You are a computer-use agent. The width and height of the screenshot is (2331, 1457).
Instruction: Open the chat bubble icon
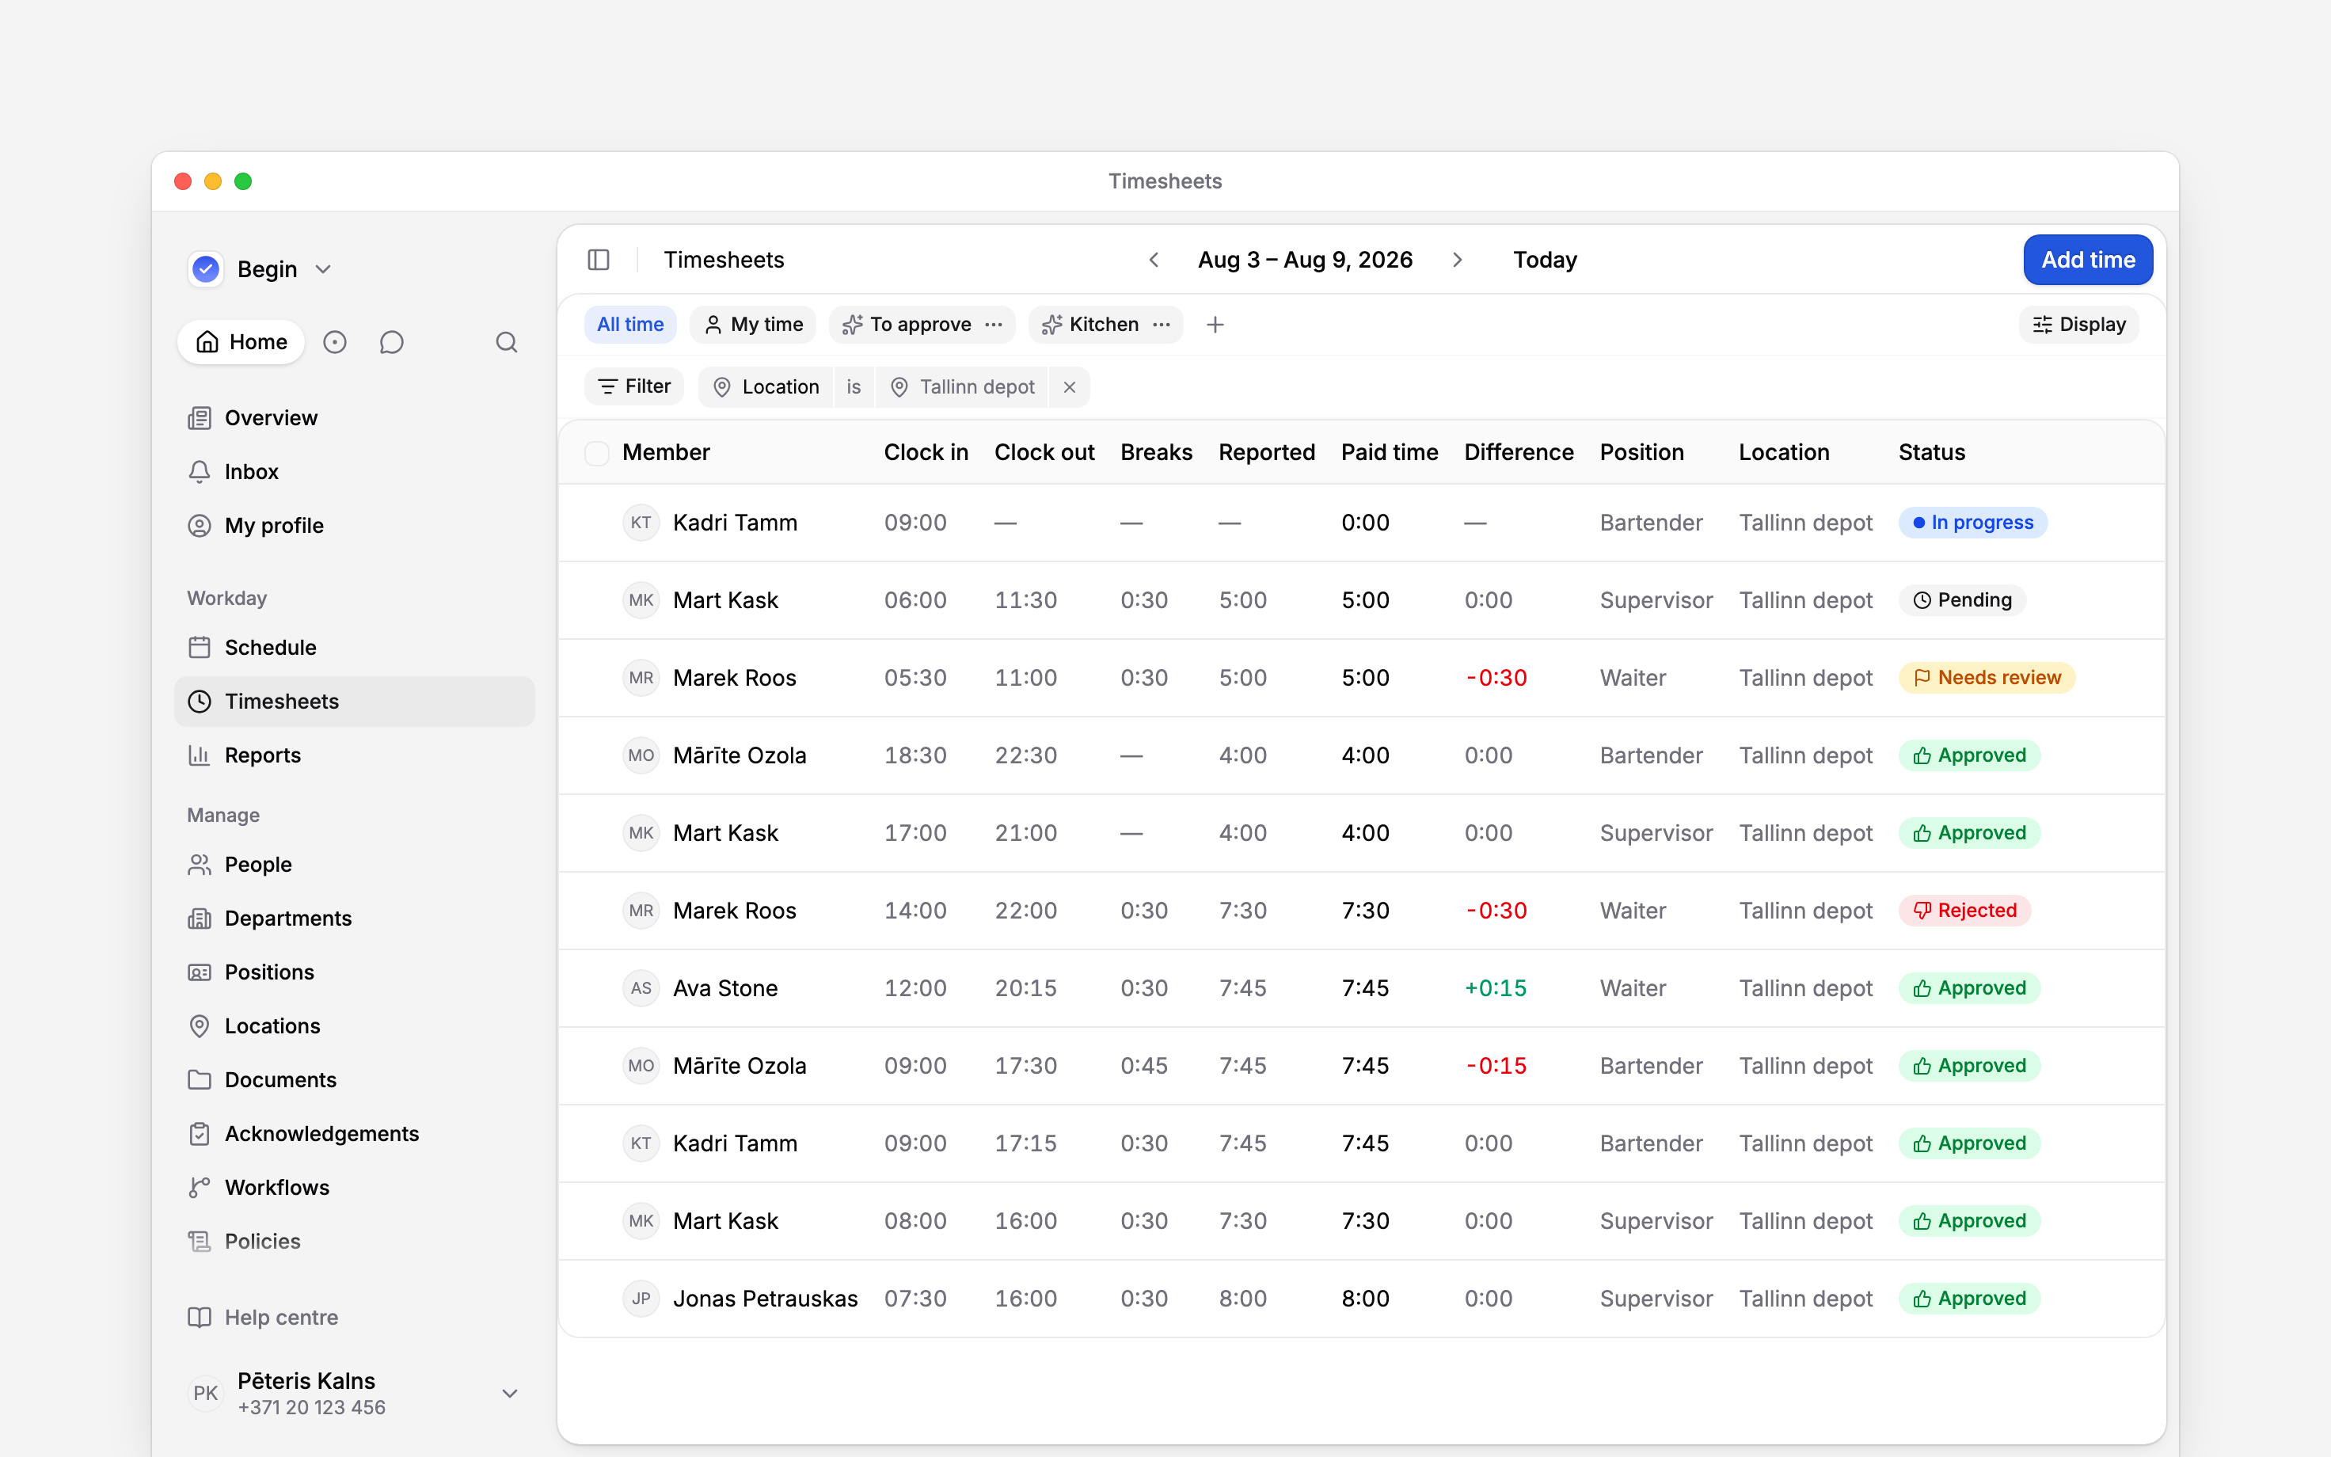(391, 342)
